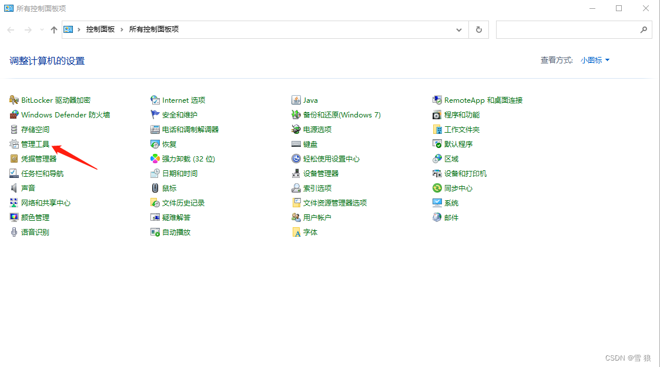
Task: Open RemoteApp 和桌面连接 icon
Action: (437, 100)
